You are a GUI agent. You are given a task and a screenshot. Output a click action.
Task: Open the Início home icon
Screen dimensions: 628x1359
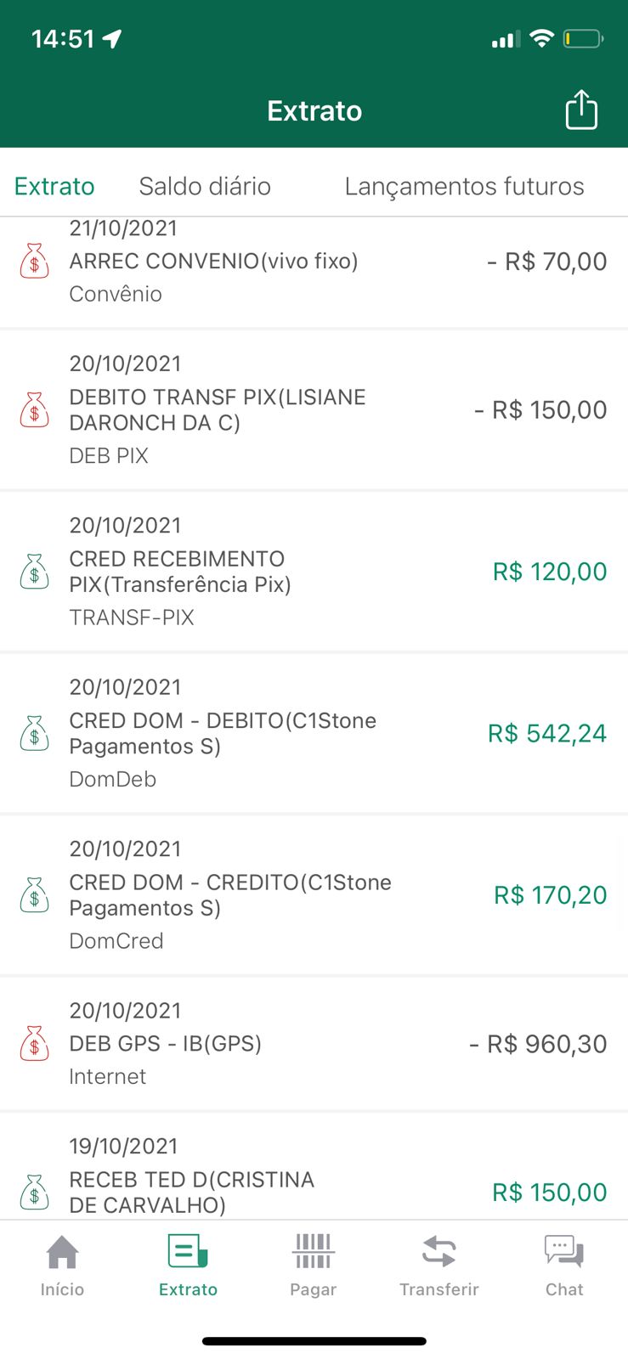[x=62, y=1253]
